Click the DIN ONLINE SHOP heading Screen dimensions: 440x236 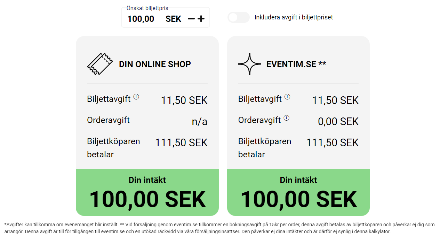[x=155, y=64]
